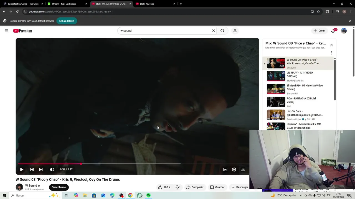Select Uno Se Cura playlist video
Viewport: 355px width, 199px height.
point(298,115)
